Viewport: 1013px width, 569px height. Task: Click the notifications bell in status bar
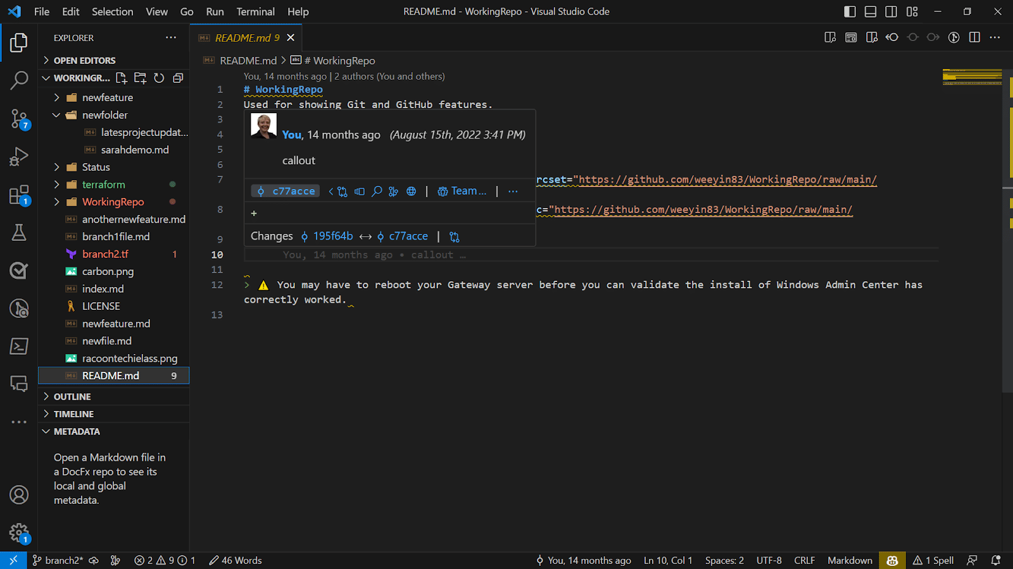click(996, 560)
